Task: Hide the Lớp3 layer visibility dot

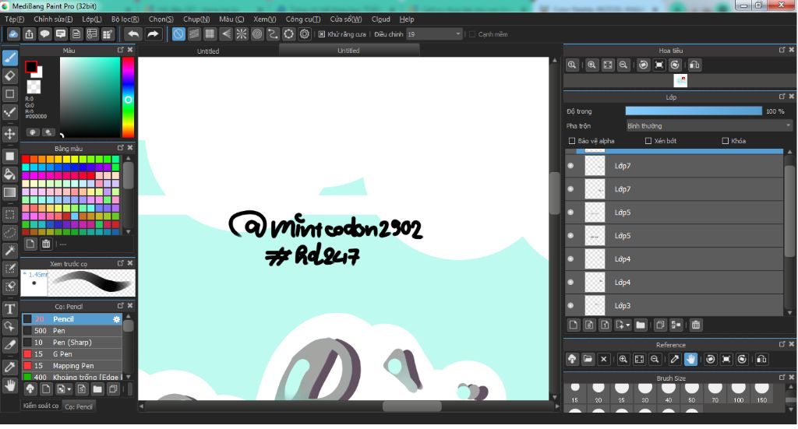Action: (x=570, y=305)
